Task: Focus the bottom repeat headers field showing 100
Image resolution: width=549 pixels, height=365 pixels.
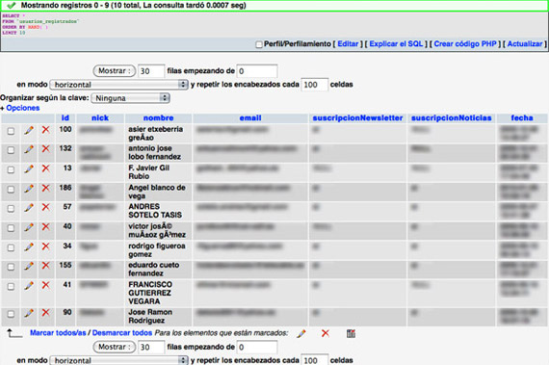Action: tap(314, 360)
